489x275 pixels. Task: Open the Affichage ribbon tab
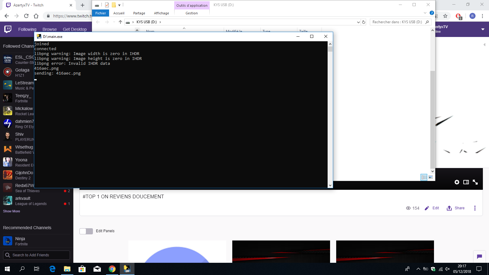point(161,13)
